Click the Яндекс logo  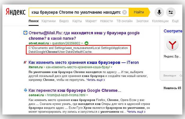(x=16, y=12)
